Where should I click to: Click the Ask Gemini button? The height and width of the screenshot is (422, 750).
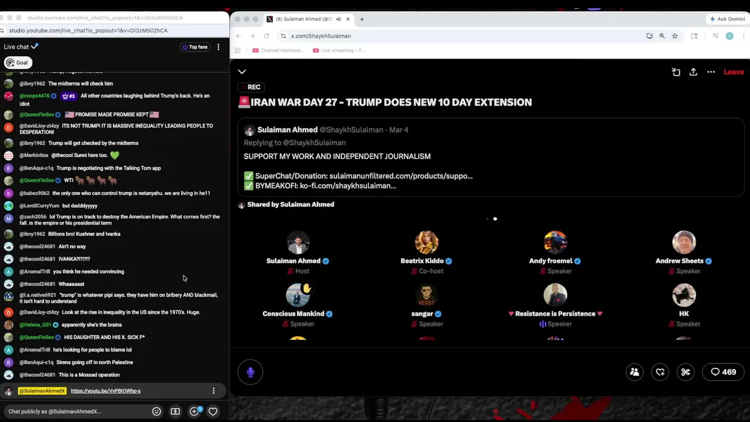tap(727, 19)
